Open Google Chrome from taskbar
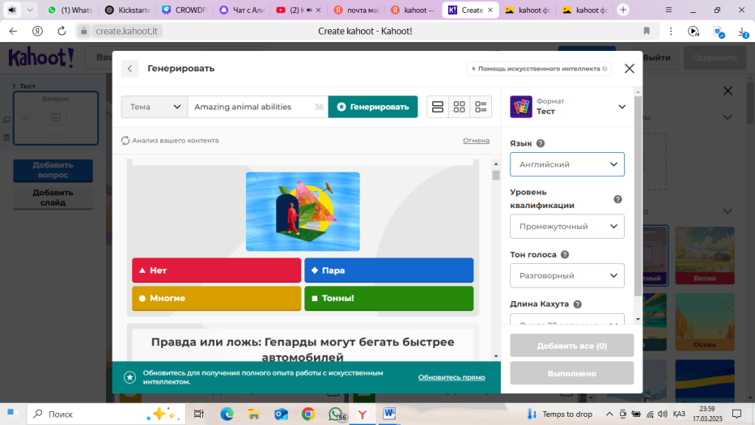Viewport: 755px width, 425px height. (308, 414)
